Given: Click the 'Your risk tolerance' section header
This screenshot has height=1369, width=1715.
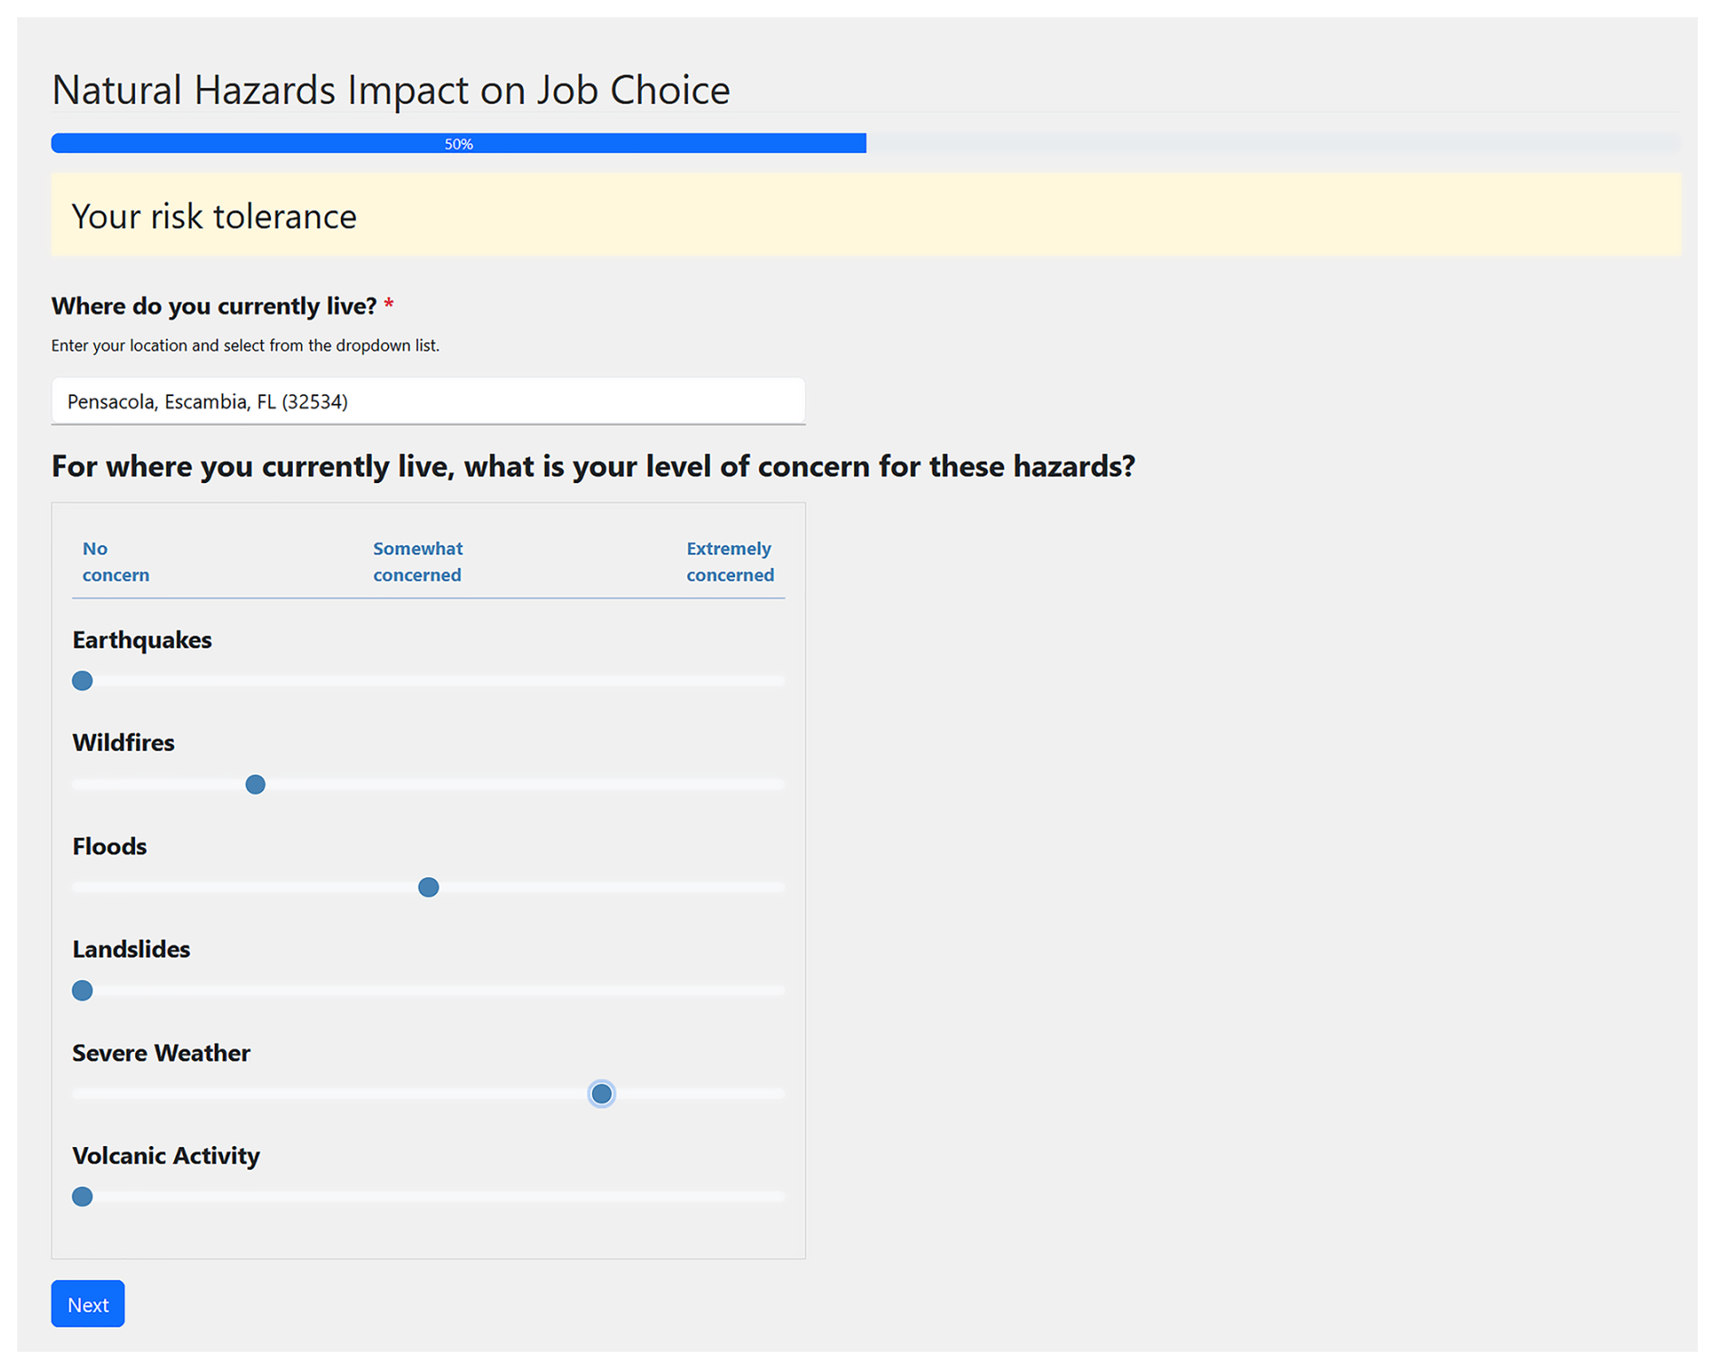Looking at the screenshot, I should (214, 217).
